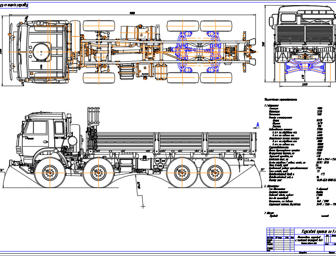Select the three air reservoirs in side view
Viewport: 336px width, 256px height.
[x=160, y=163]
